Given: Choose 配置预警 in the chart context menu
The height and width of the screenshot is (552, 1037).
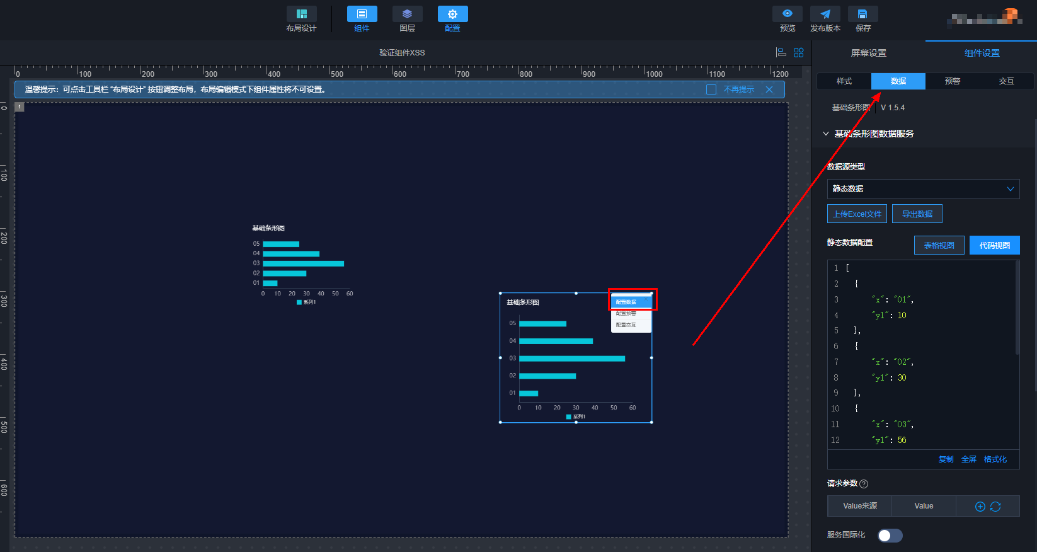Looking at the screenshot, I should tap(631, 314).
